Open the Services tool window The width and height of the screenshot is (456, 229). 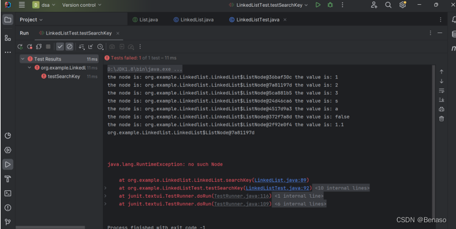8,150
